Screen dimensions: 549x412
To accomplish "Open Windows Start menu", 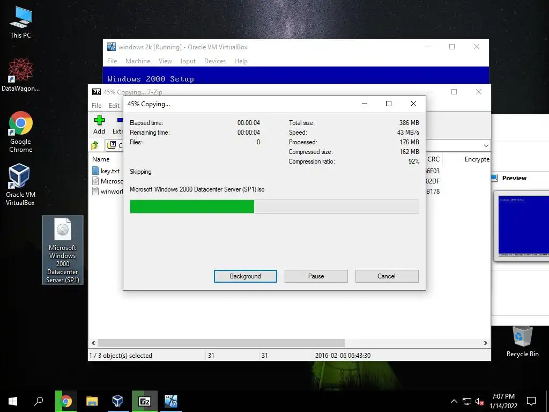I will [x=13, y=401].
